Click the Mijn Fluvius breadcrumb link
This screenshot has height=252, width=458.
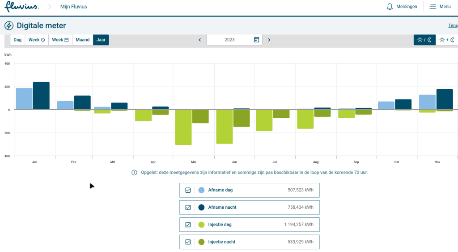coord(73,7)
